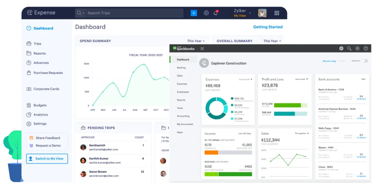Screen dimensions: 373x189
Task: Click Share Feedback link
Action: click(48, 138)
